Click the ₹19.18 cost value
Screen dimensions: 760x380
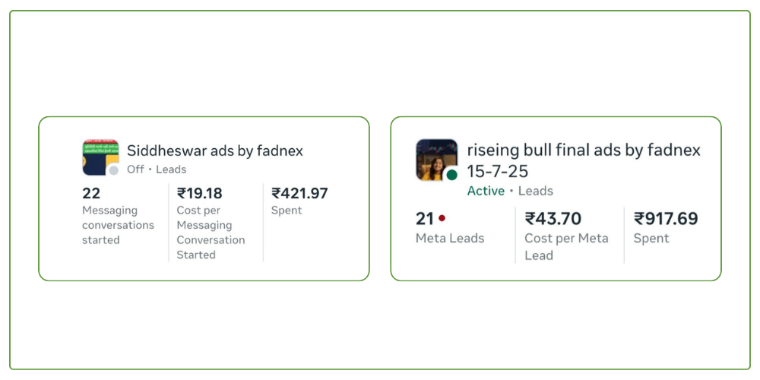[x=200, y=193]
